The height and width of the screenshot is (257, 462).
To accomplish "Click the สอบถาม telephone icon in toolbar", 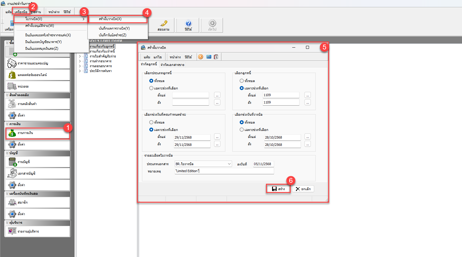I will click(164, 24).
